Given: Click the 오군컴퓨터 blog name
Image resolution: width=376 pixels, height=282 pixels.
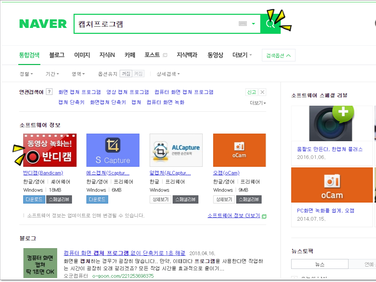Looking at the screenshot, I should coord(76,276).
